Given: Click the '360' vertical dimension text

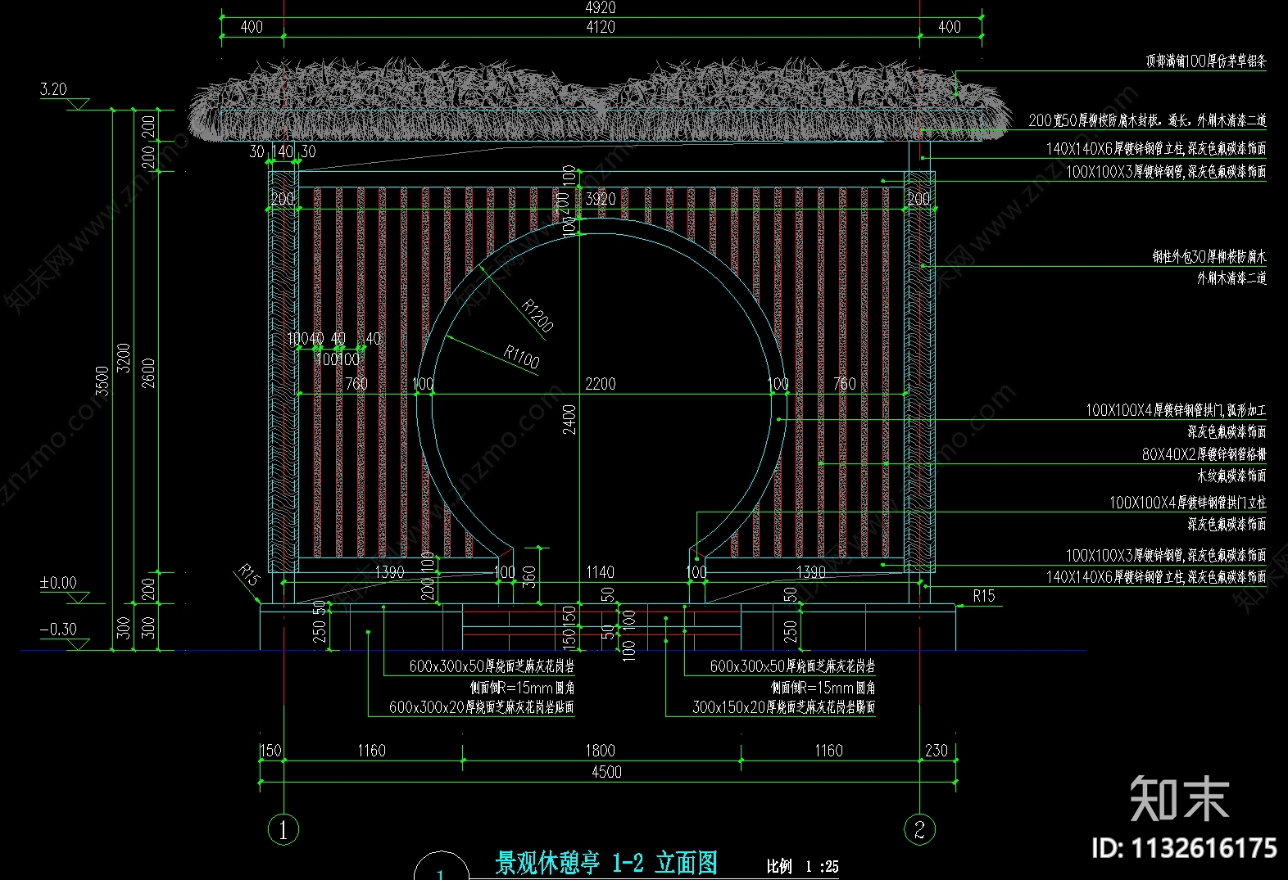Looking at the screenshot, I should tap(529, 577).
